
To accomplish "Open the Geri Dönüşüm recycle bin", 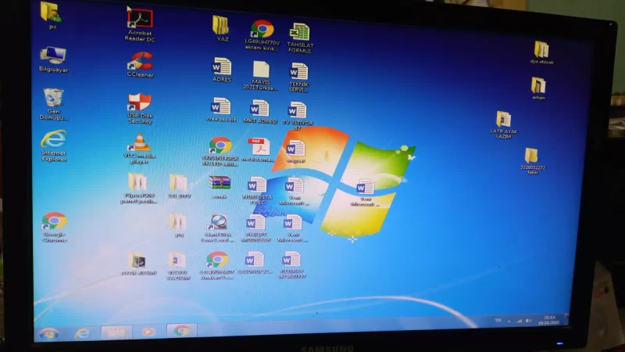I will [x=53, y=104].
